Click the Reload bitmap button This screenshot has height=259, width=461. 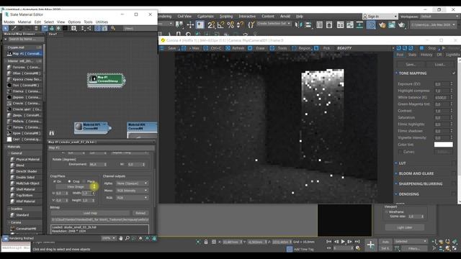tap(140, 213)
